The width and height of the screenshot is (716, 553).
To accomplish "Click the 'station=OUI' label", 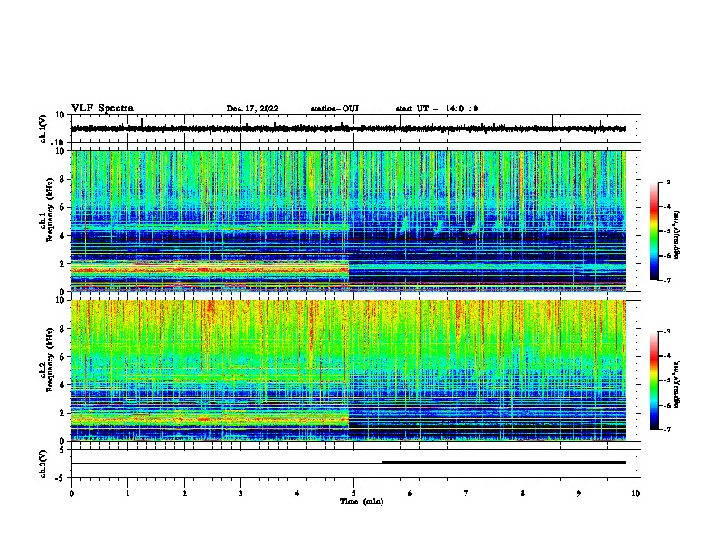I will (x=334, y=108).
